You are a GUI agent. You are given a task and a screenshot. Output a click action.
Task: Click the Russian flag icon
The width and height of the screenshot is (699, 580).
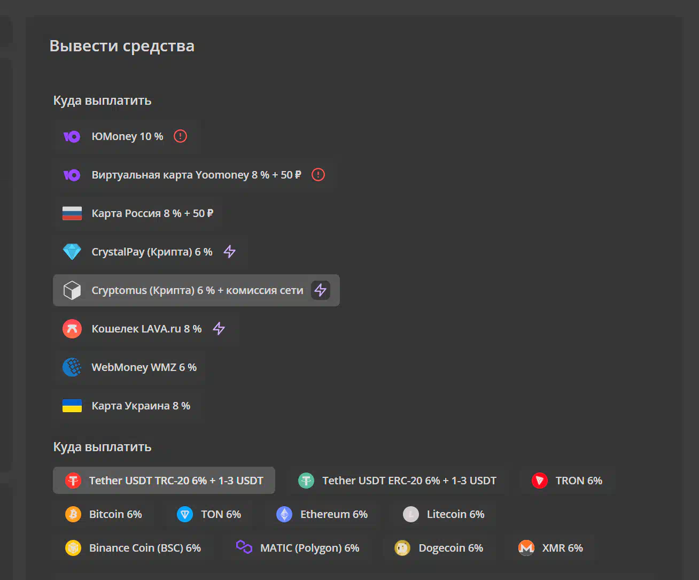72,213
